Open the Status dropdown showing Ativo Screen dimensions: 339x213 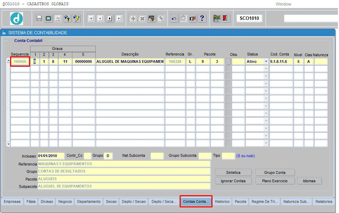[266, 61]
